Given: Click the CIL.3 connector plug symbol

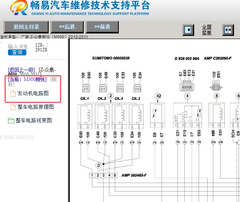Looking at the screenshot, I should pos(103,88).
